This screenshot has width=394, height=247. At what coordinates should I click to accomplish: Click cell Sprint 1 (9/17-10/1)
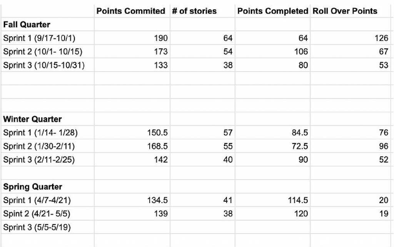point(48,38)
